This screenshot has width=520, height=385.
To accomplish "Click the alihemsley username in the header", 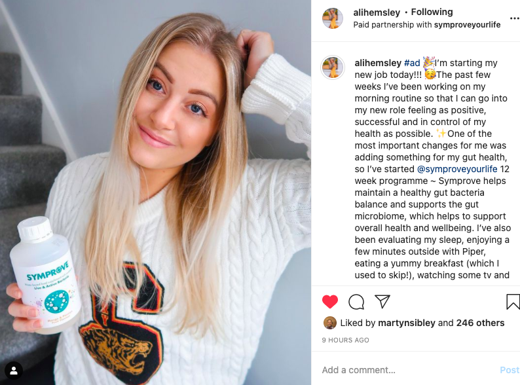I will coord(377,12).
